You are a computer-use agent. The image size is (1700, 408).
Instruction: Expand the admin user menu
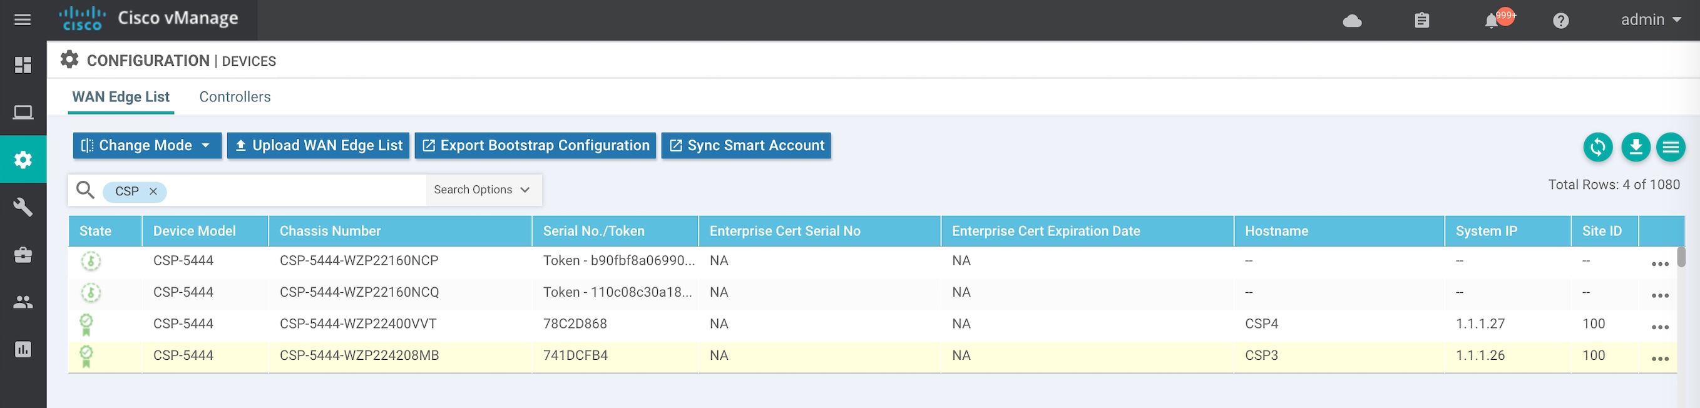point(1651,20)
